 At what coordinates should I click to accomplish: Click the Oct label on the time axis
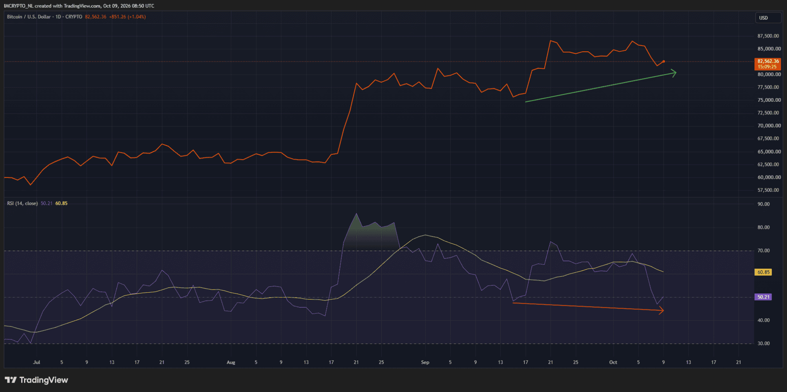tap(613, 362)
